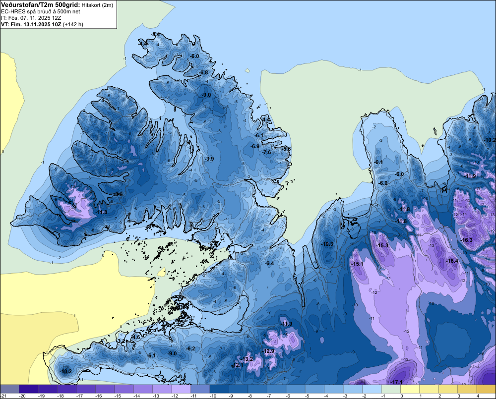Click the -5.6 temperature label
Screen dimensions: 496x399
[x=286, y=149]
